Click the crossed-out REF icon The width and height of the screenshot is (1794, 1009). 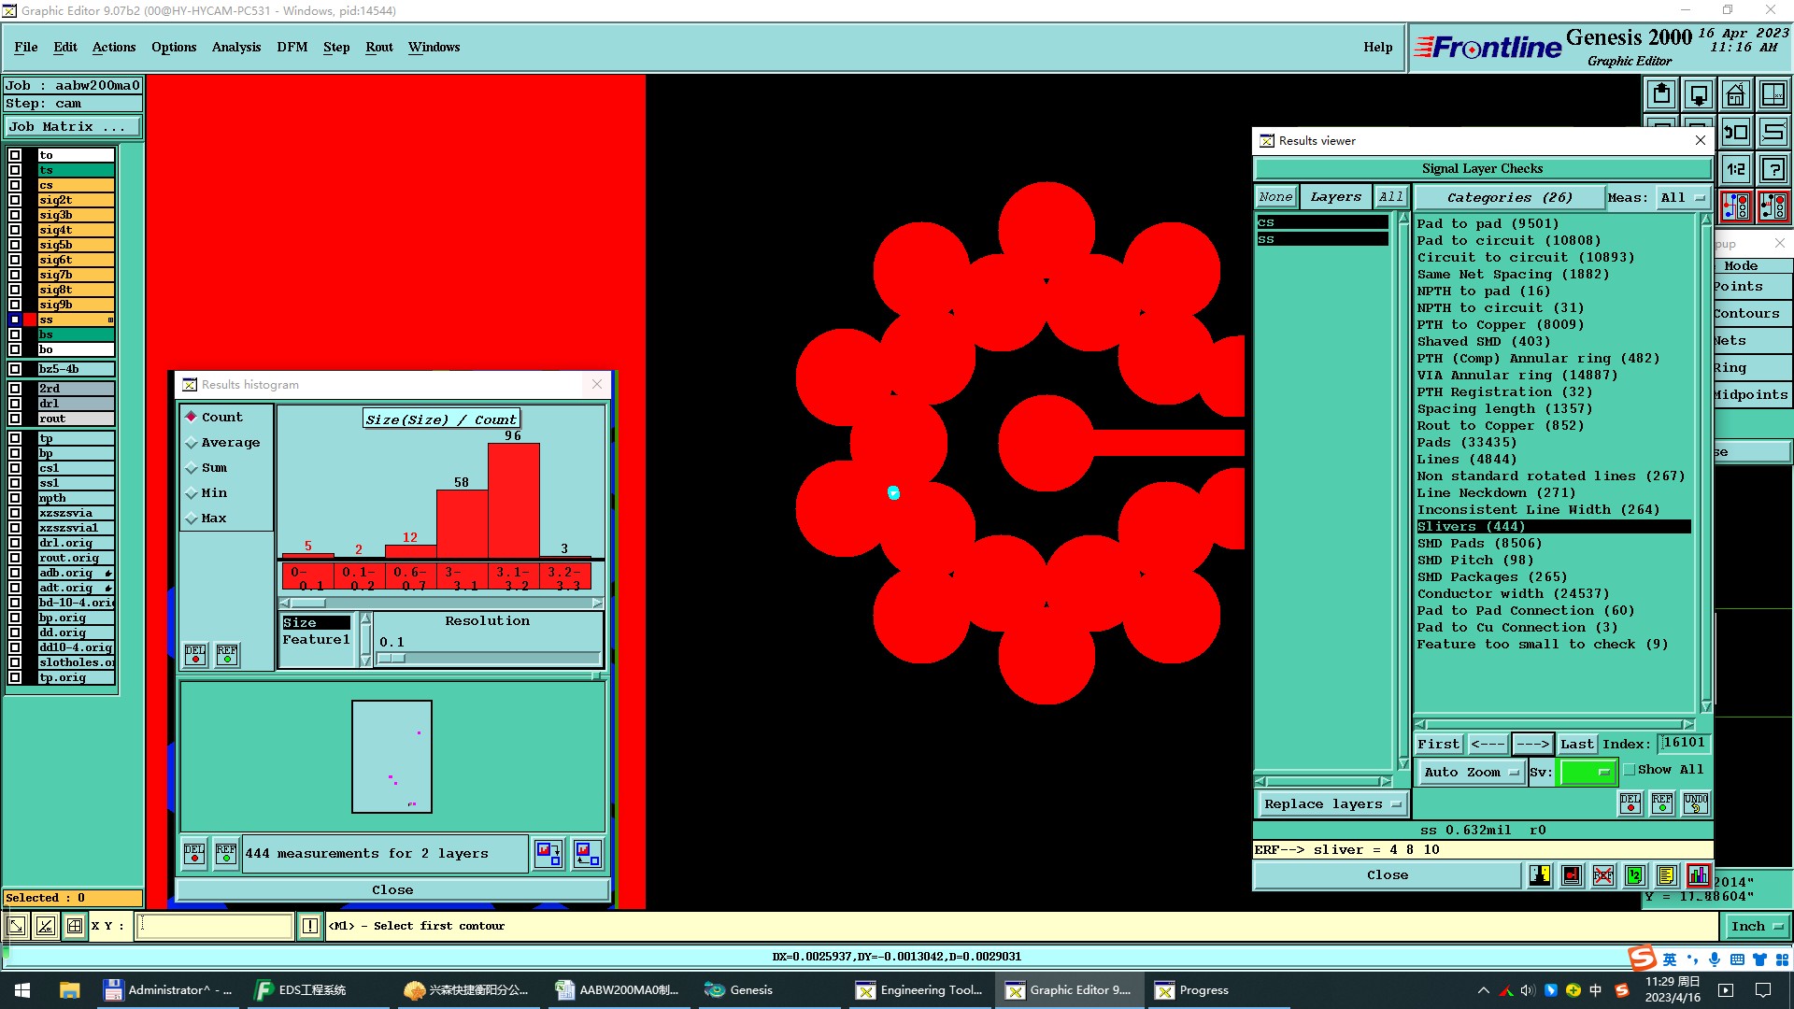point(1603,875)
